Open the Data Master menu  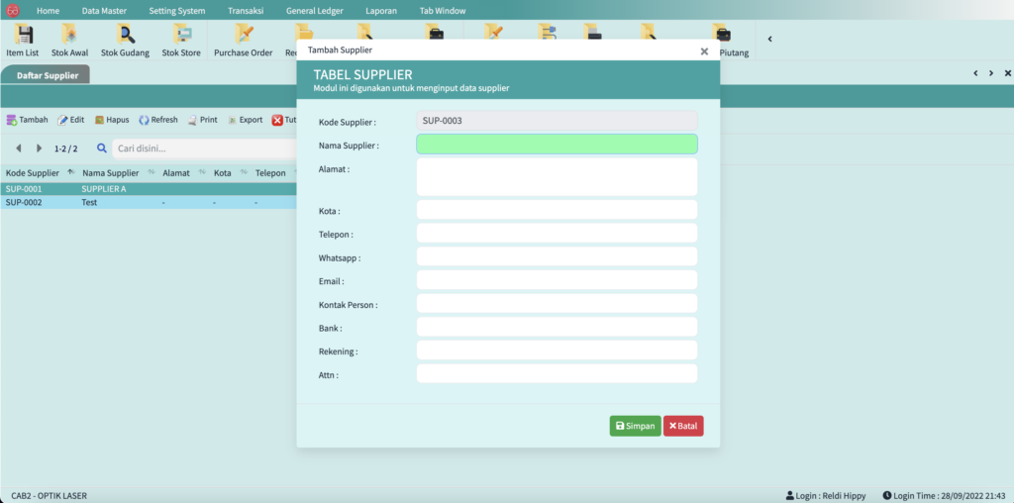pos(104,10)
